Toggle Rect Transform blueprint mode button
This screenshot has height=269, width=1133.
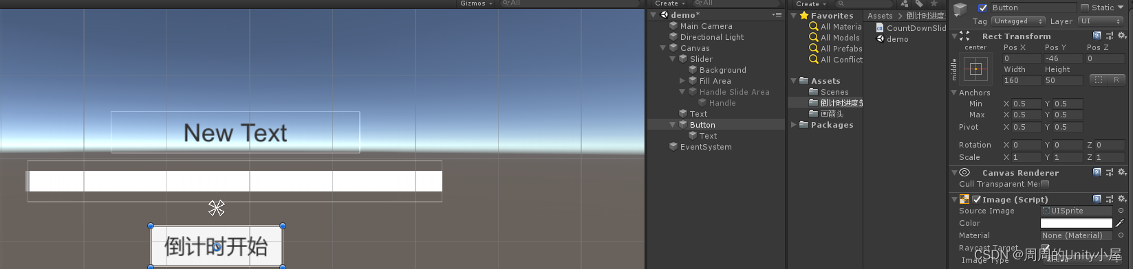click(1098, 80)
